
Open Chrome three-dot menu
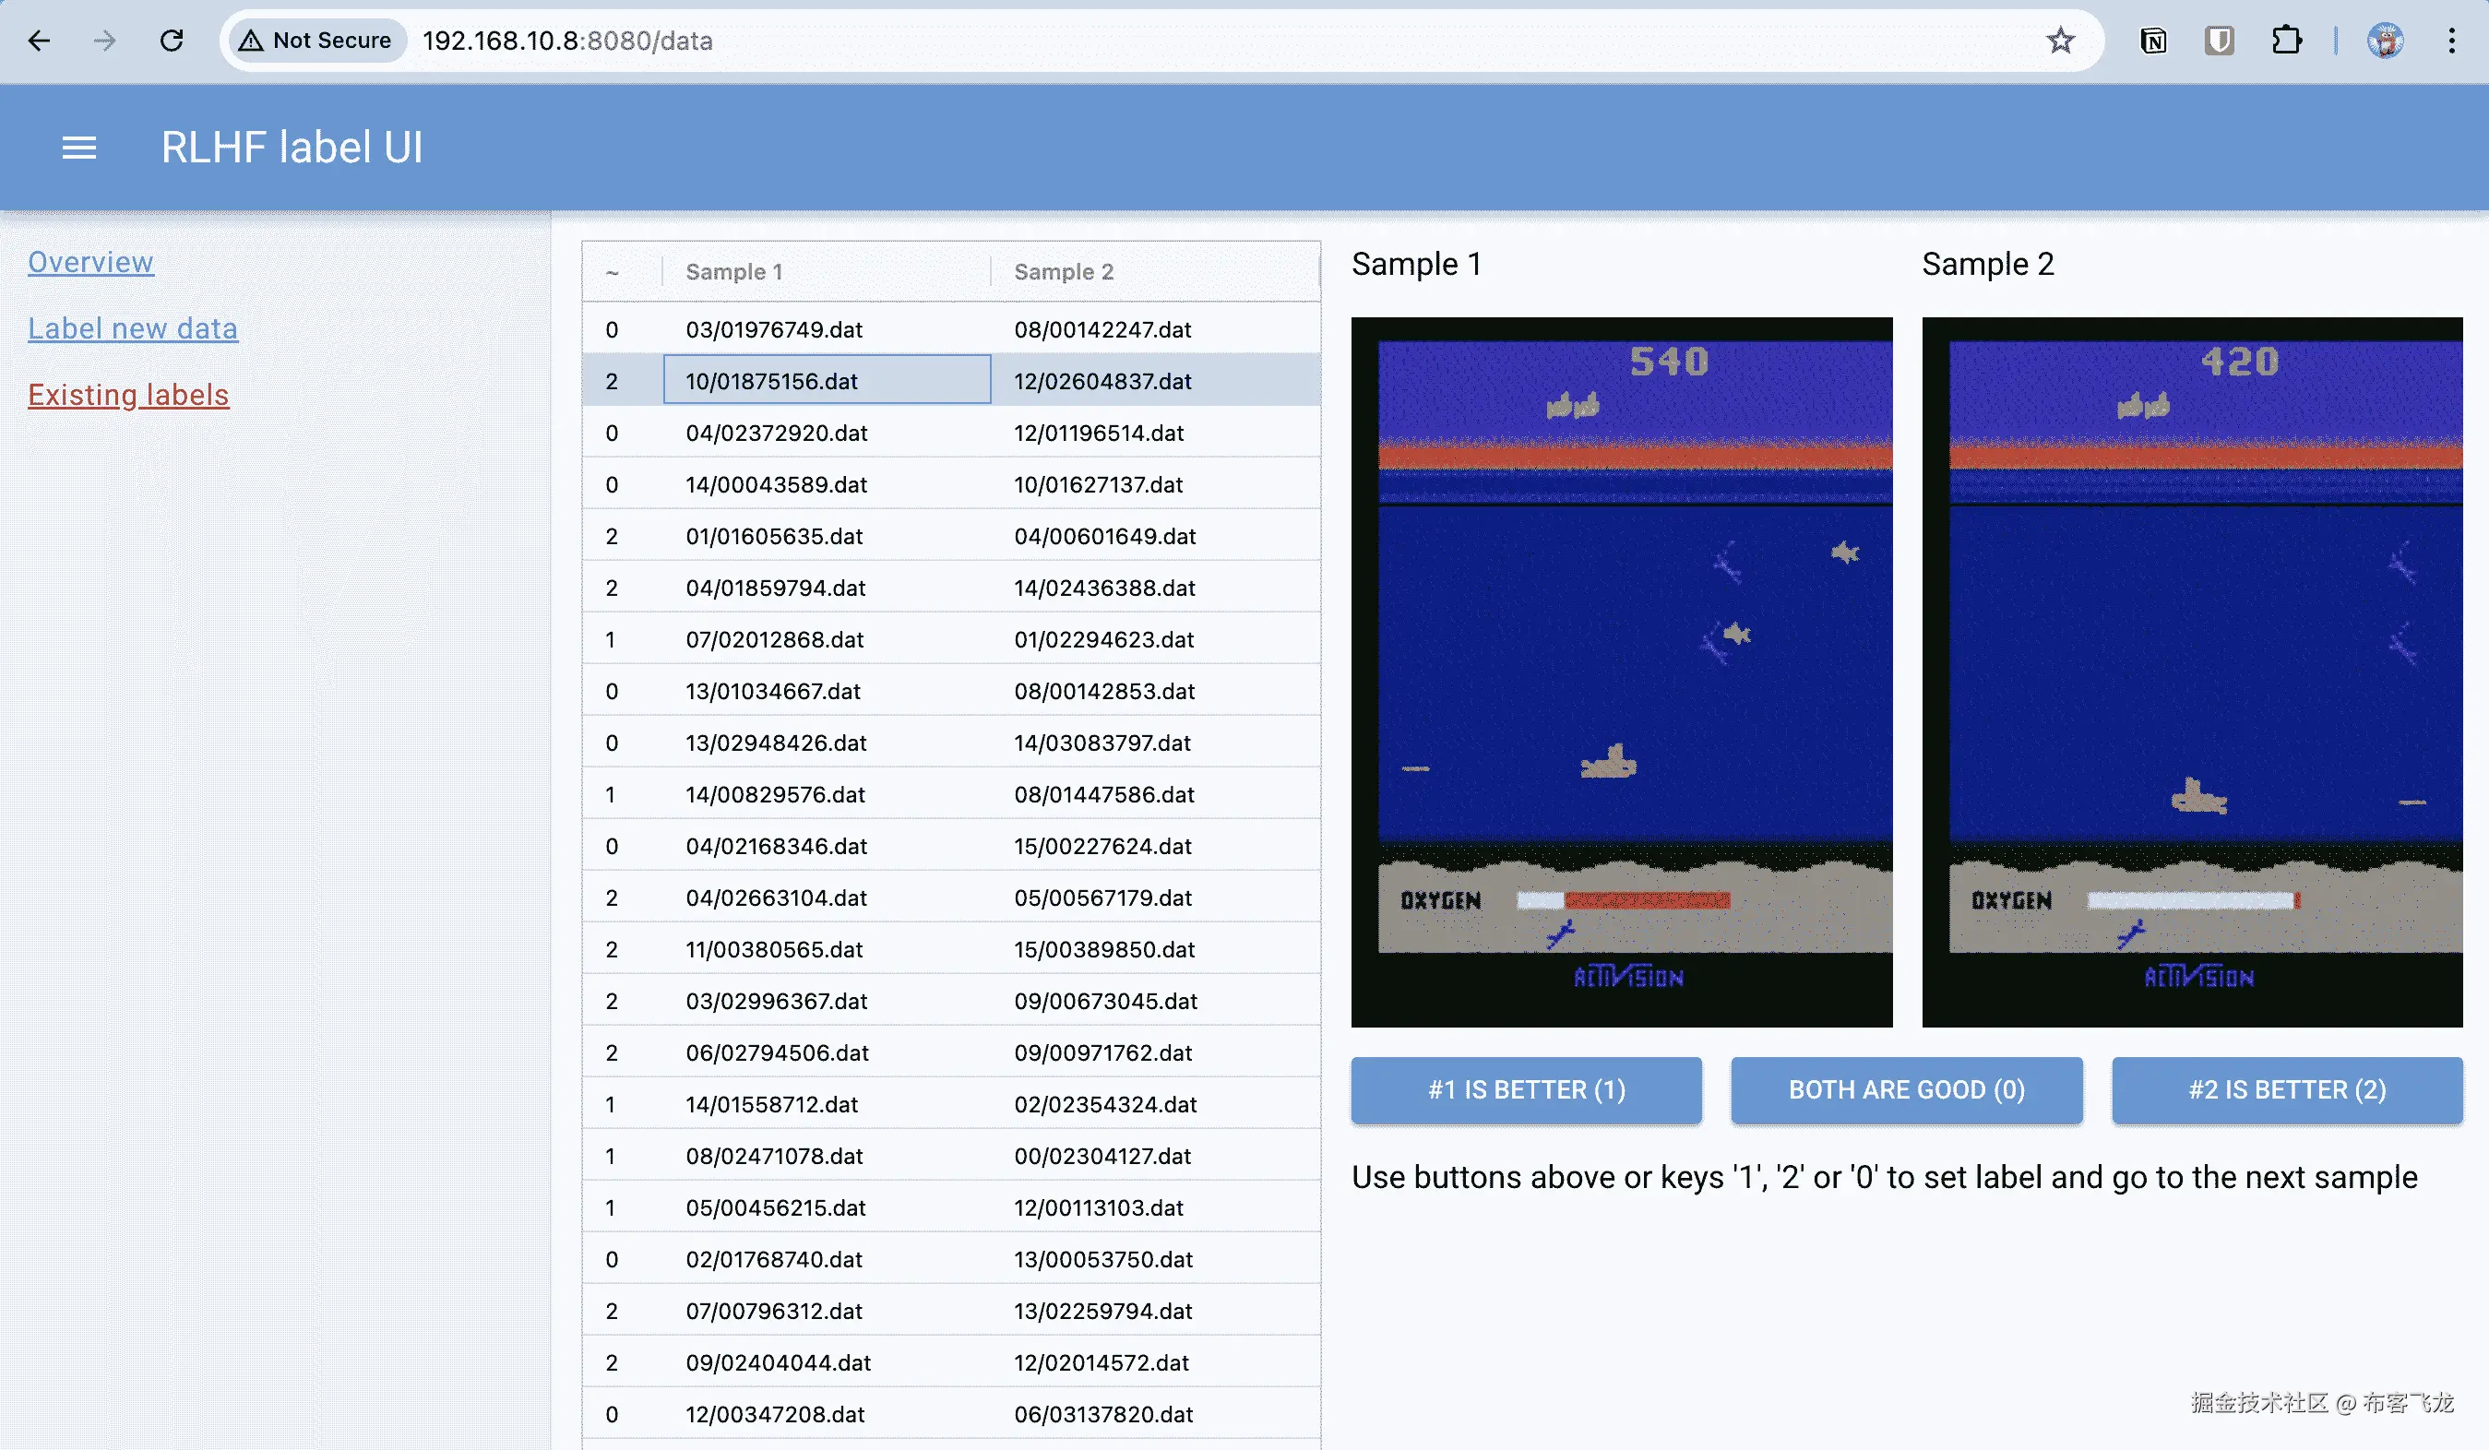click(x=2451, y=41)
